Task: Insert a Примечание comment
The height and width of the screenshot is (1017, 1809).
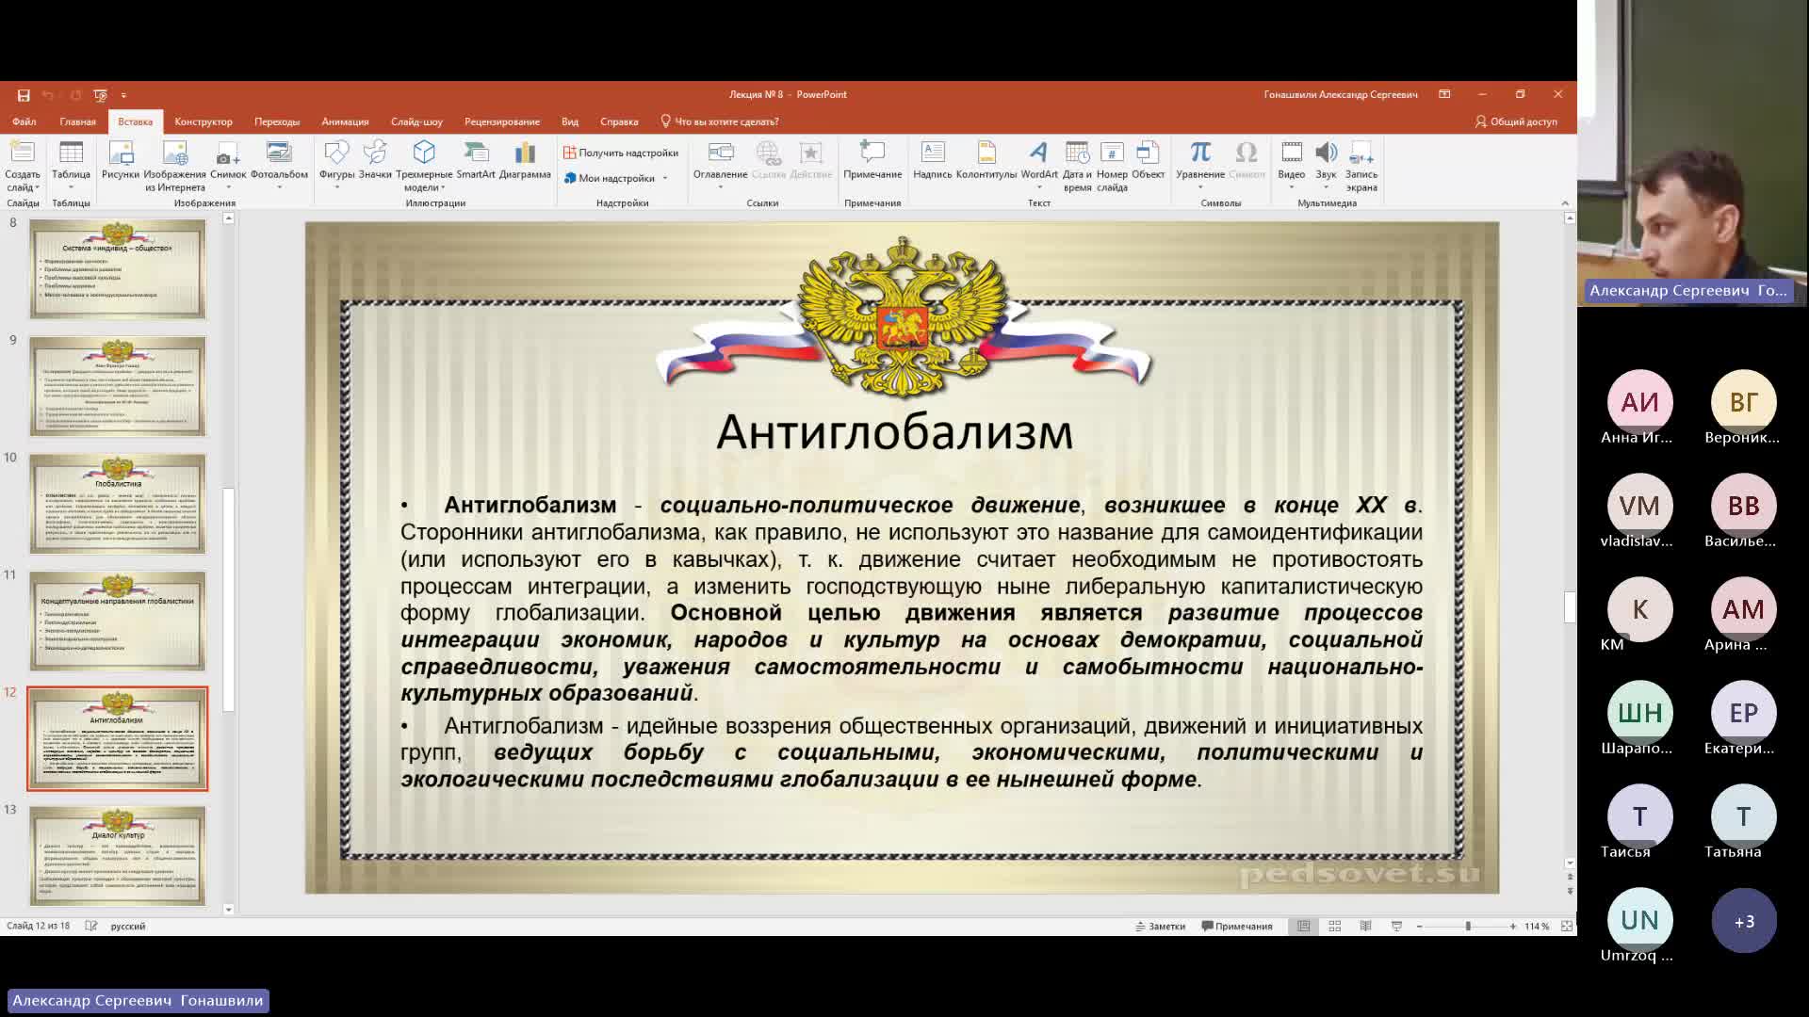Action: tap(872, 160)
